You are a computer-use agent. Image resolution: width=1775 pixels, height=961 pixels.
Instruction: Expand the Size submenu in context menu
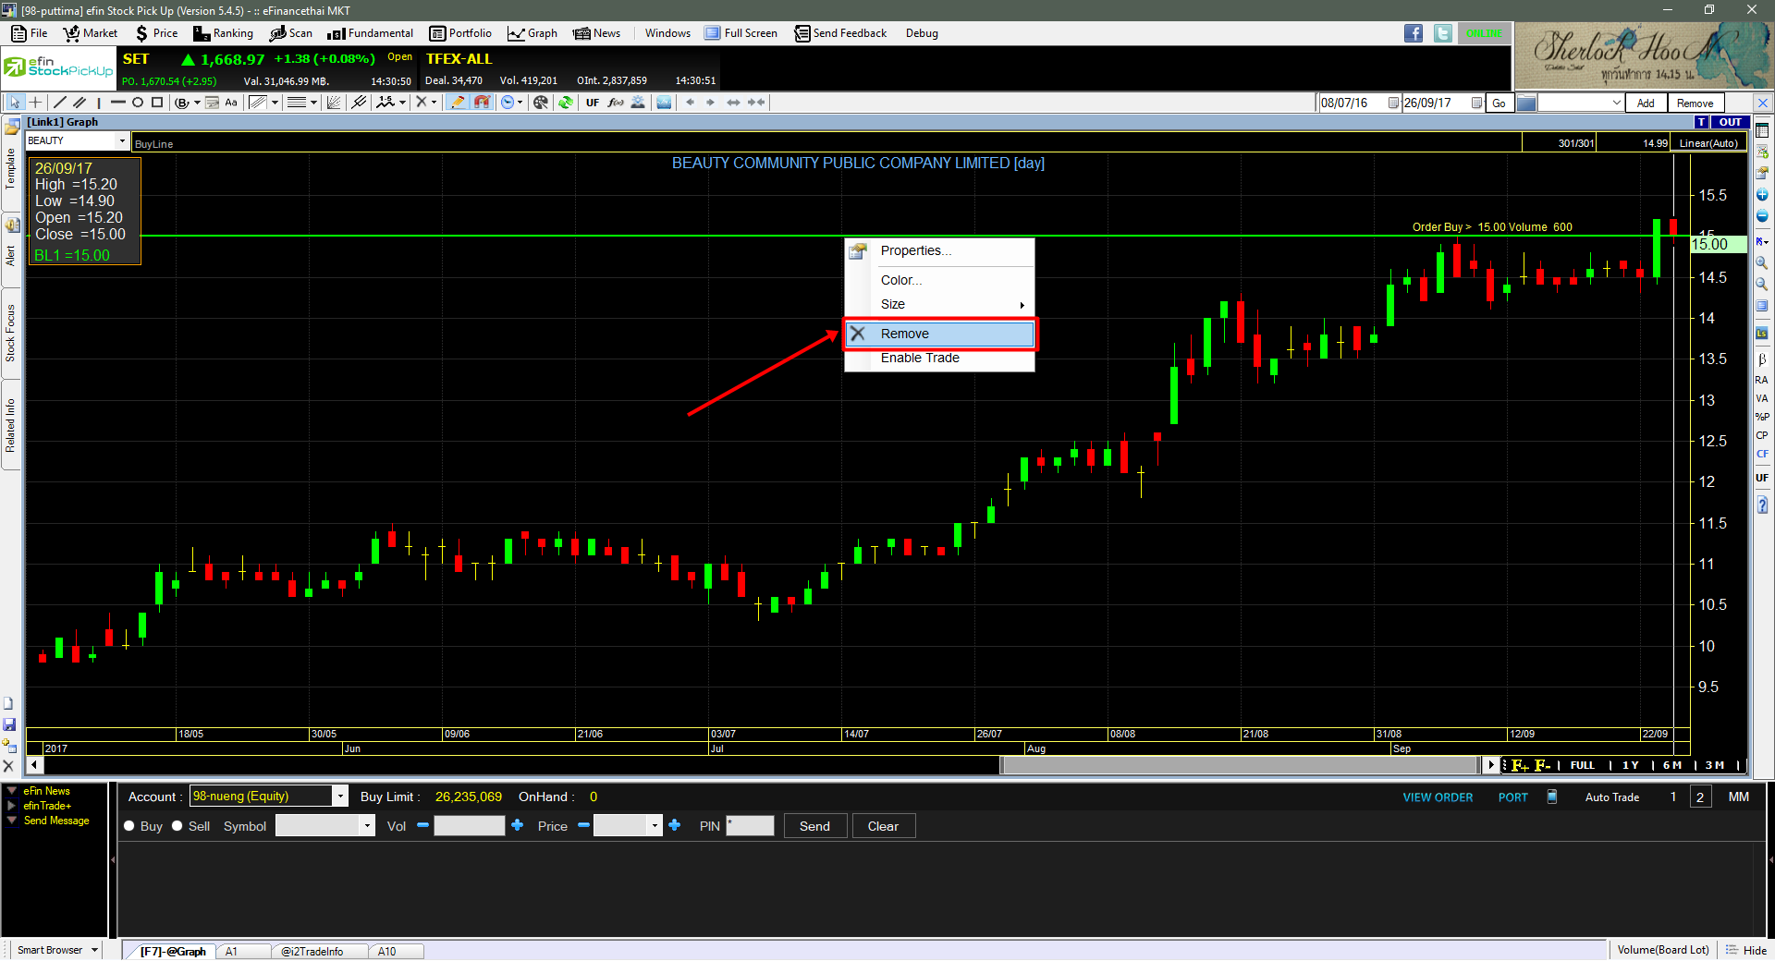[939, 304]
